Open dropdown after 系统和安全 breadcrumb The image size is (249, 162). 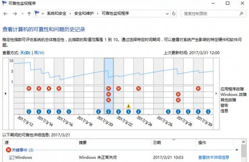point(70,14)
